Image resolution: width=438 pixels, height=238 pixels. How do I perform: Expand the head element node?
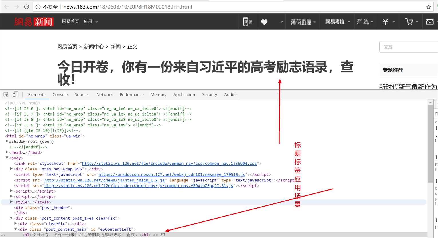pos(7,152)
